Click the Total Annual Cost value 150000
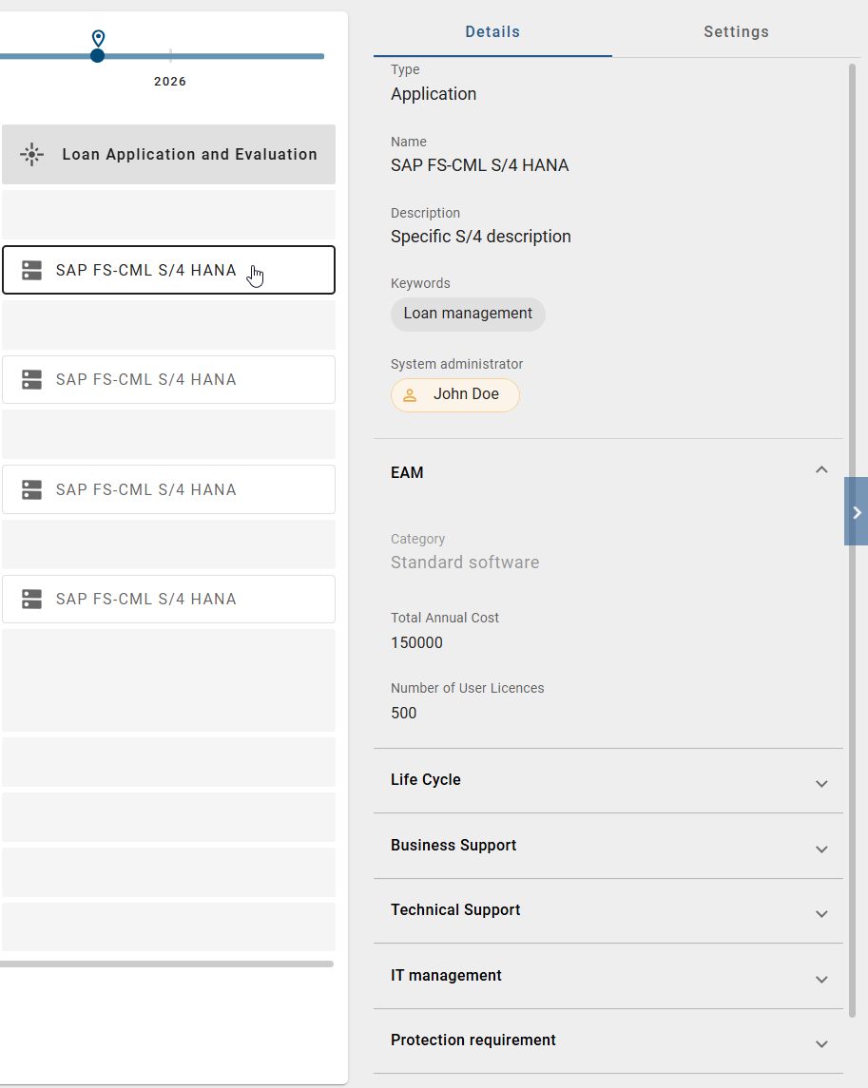This screenshot has height=1088, width=868. click(416, 642)
